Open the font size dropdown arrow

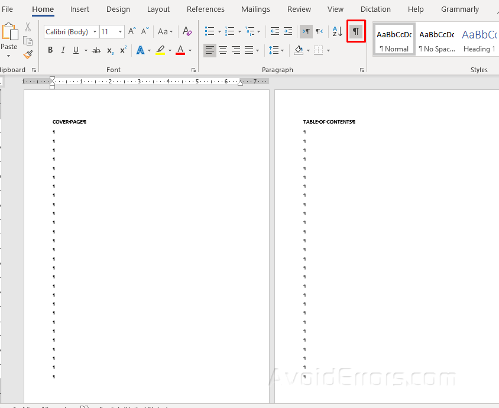click(x=120, y=31)
